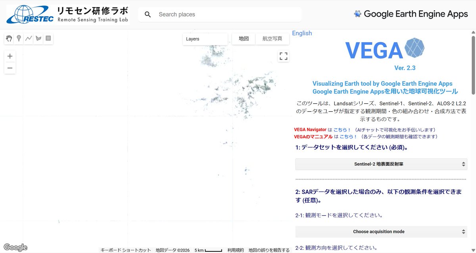Open the Choose acquisition mode dropdown

pos(381,232)
